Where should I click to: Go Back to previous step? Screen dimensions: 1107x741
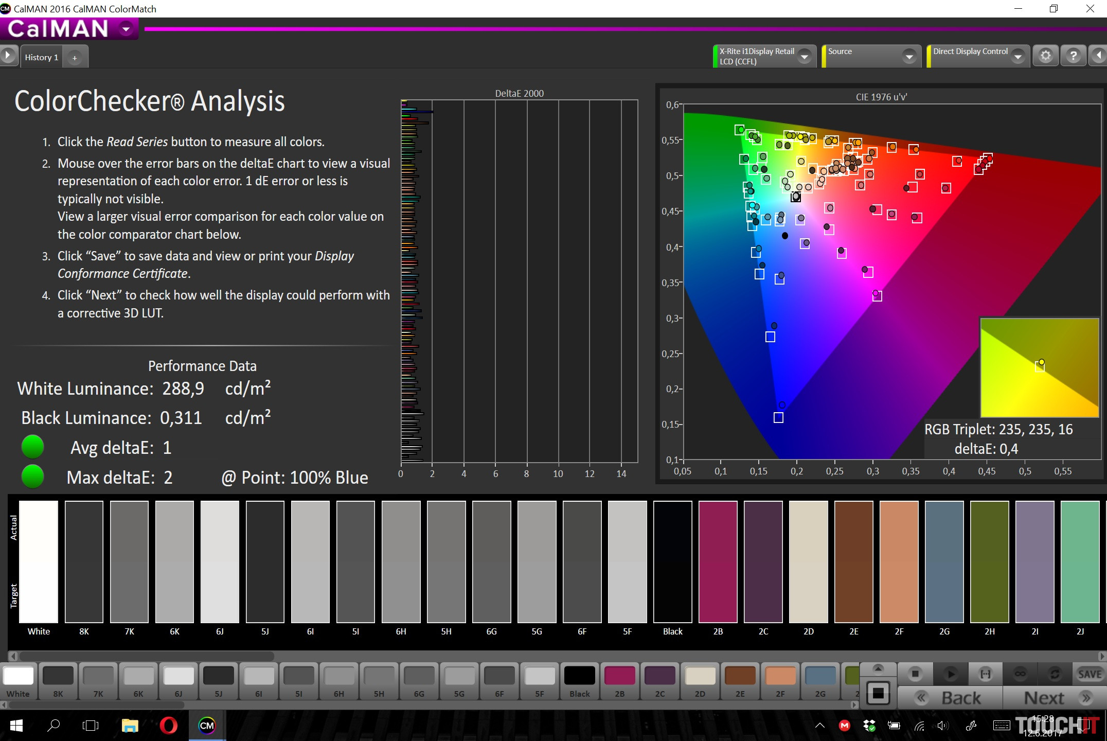pos(951,698)
